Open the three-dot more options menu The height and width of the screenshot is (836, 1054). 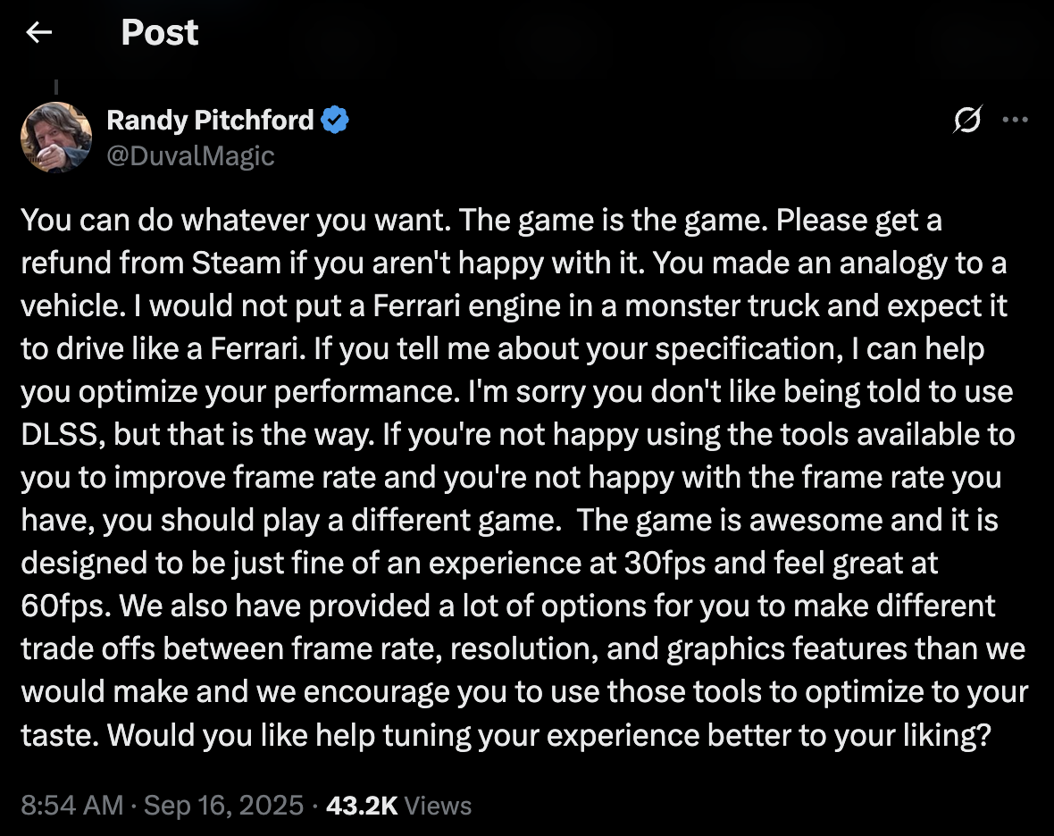click(1016, 120)
